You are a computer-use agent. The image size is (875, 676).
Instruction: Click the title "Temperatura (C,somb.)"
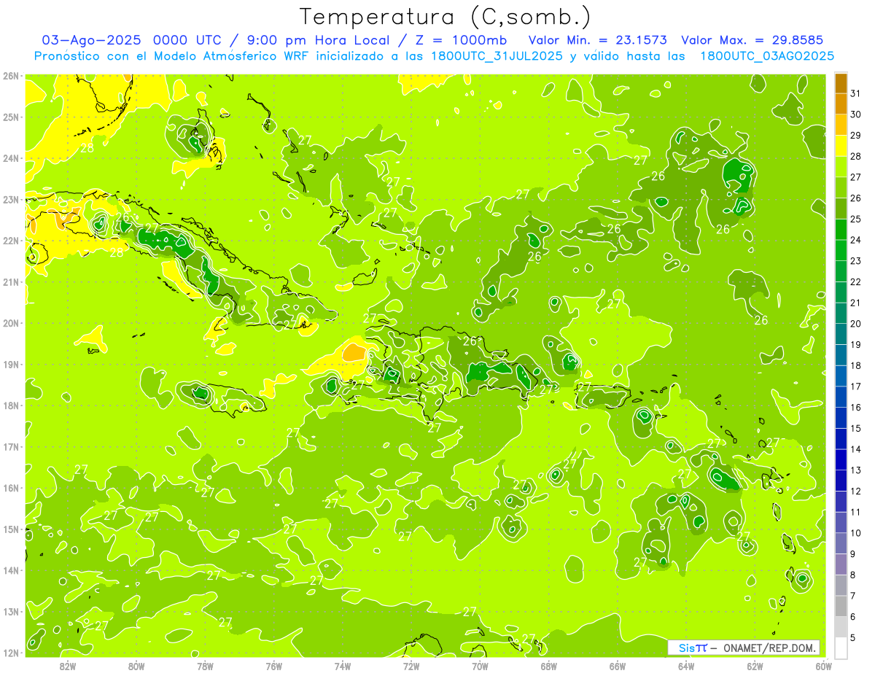coord(446,17)
